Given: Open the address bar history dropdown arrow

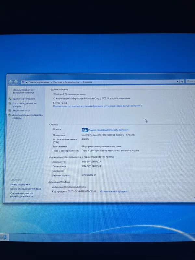Looking at the screenshot, I should click(177, 82).
